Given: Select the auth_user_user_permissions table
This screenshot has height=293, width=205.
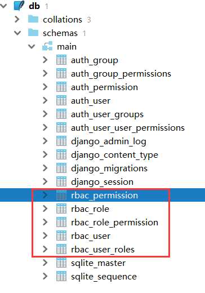Looking at the screenshot, I should tap(128, 128).
